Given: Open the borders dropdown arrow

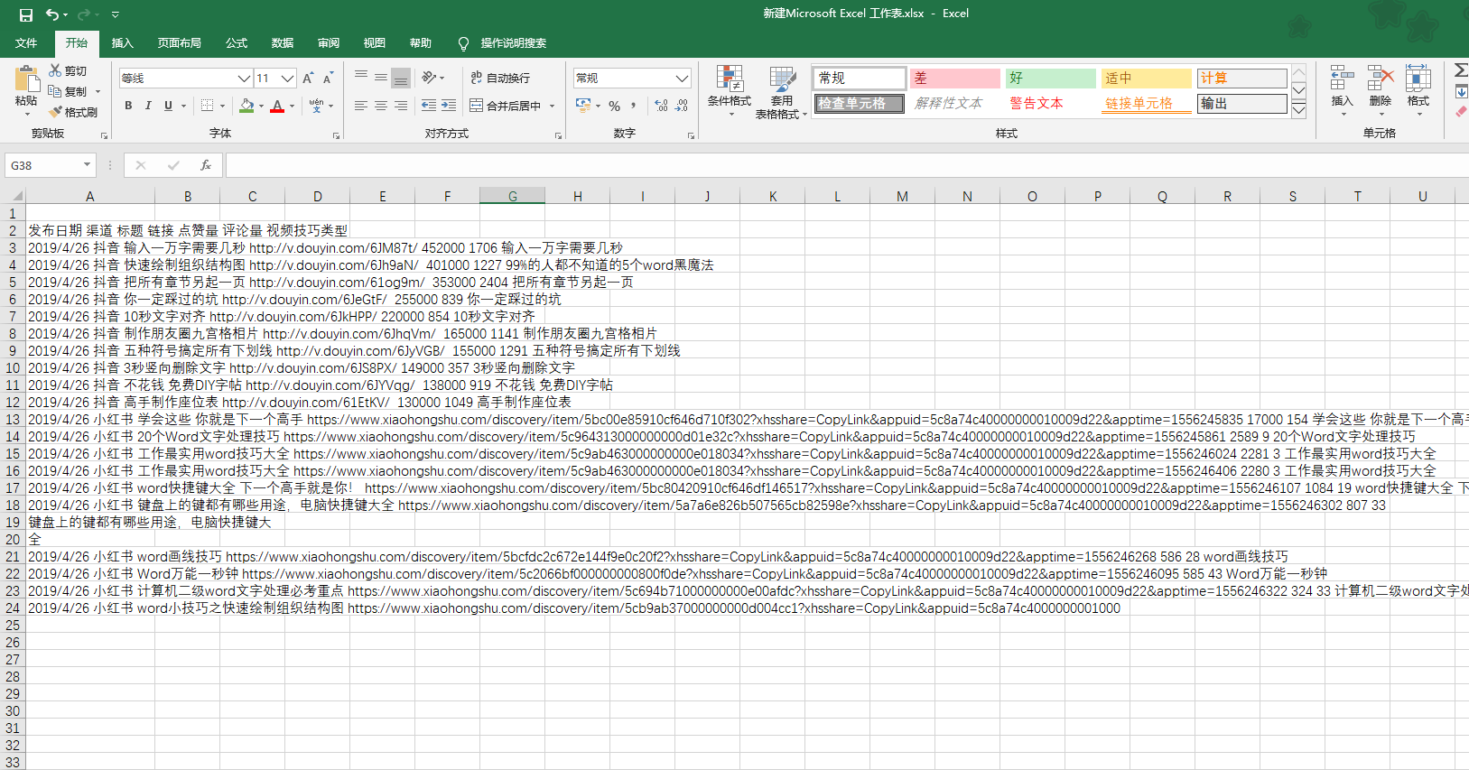Looking at the screenshot, I should tap(222, 106).
